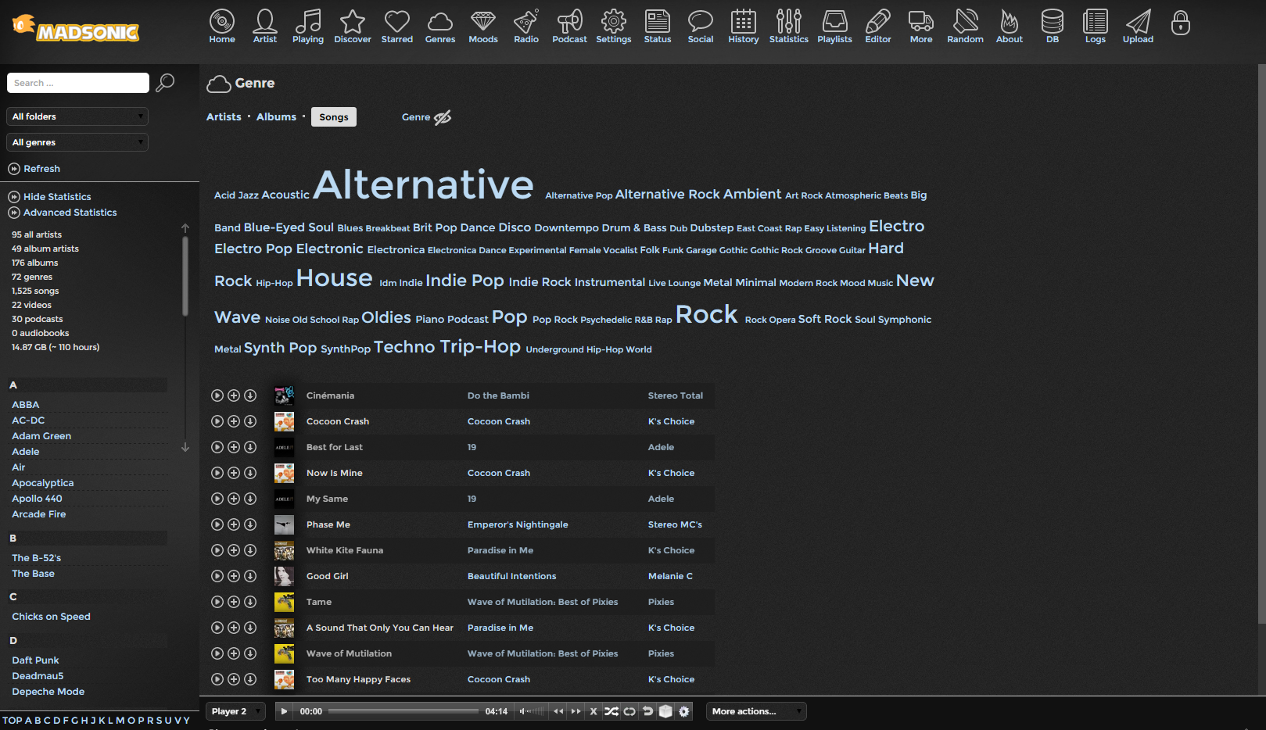Add Phase Me to the playlist
The image size is (1266, 730).
coord(234,524)
